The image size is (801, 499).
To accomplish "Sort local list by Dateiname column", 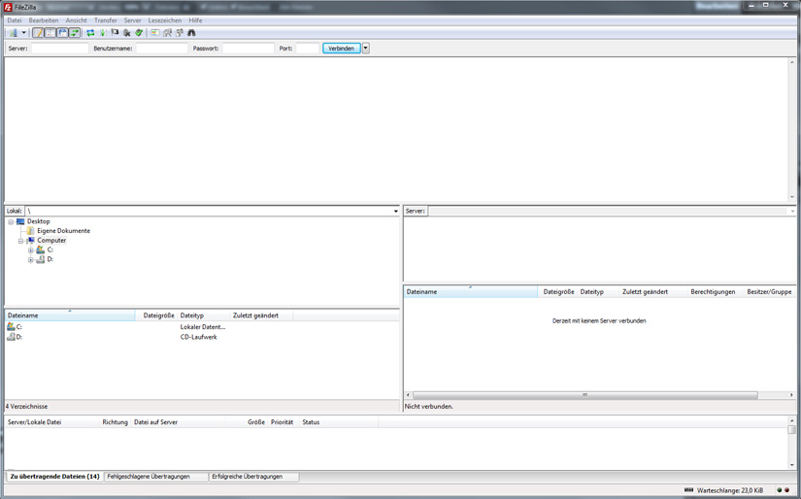I will tap(70, 316).
